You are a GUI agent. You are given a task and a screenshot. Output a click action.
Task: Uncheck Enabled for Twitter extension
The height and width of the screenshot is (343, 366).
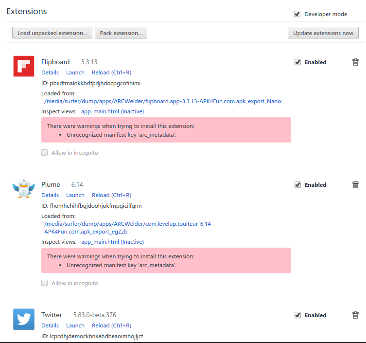297,315
